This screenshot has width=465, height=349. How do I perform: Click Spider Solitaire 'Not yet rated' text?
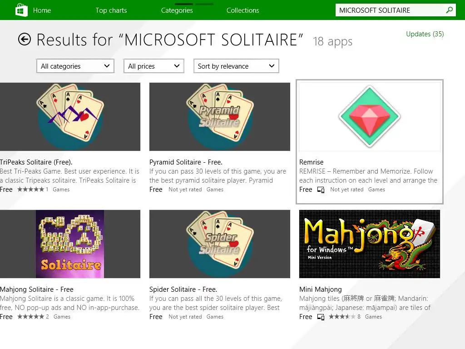pos(185,317)
